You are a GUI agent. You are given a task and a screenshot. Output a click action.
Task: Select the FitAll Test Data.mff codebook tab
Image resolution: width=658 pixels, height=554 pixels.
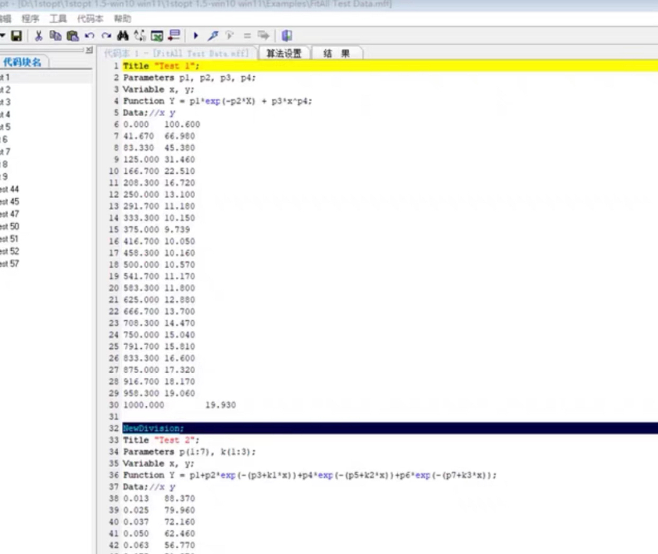176,54
